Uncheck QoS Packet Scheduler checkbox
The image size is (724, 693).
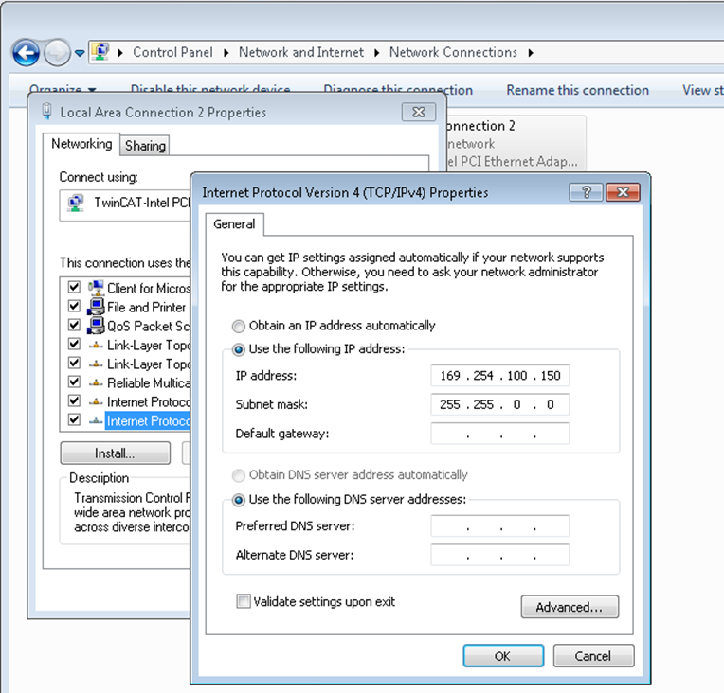pyautogui.click(x=74, y=325)
